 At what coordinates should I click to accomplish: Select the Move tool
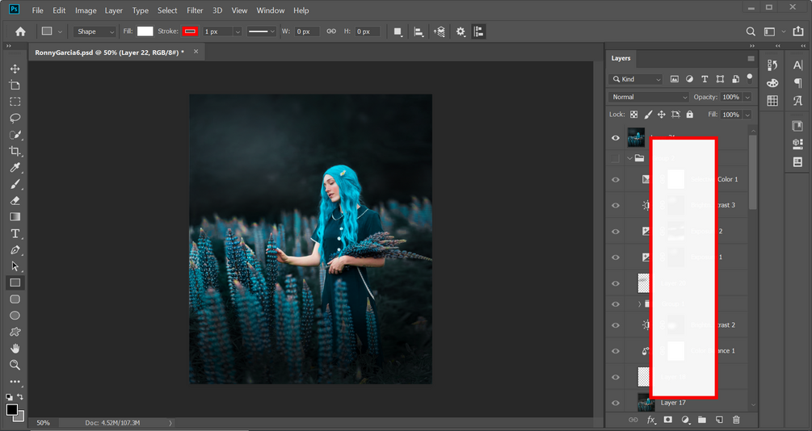pos(15,69)
